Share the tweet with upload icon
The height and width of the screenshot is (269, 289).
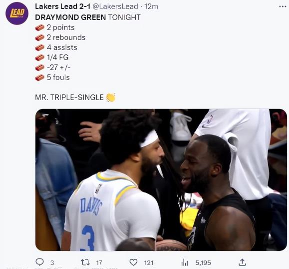[242, 262]
